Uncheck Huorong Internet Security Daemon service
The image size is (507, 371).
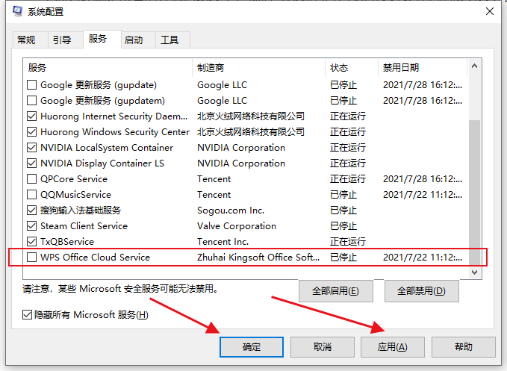tap(31, 116)
